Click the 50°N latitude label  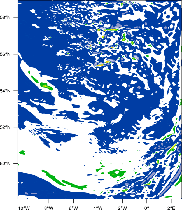(x=5, y=164)
